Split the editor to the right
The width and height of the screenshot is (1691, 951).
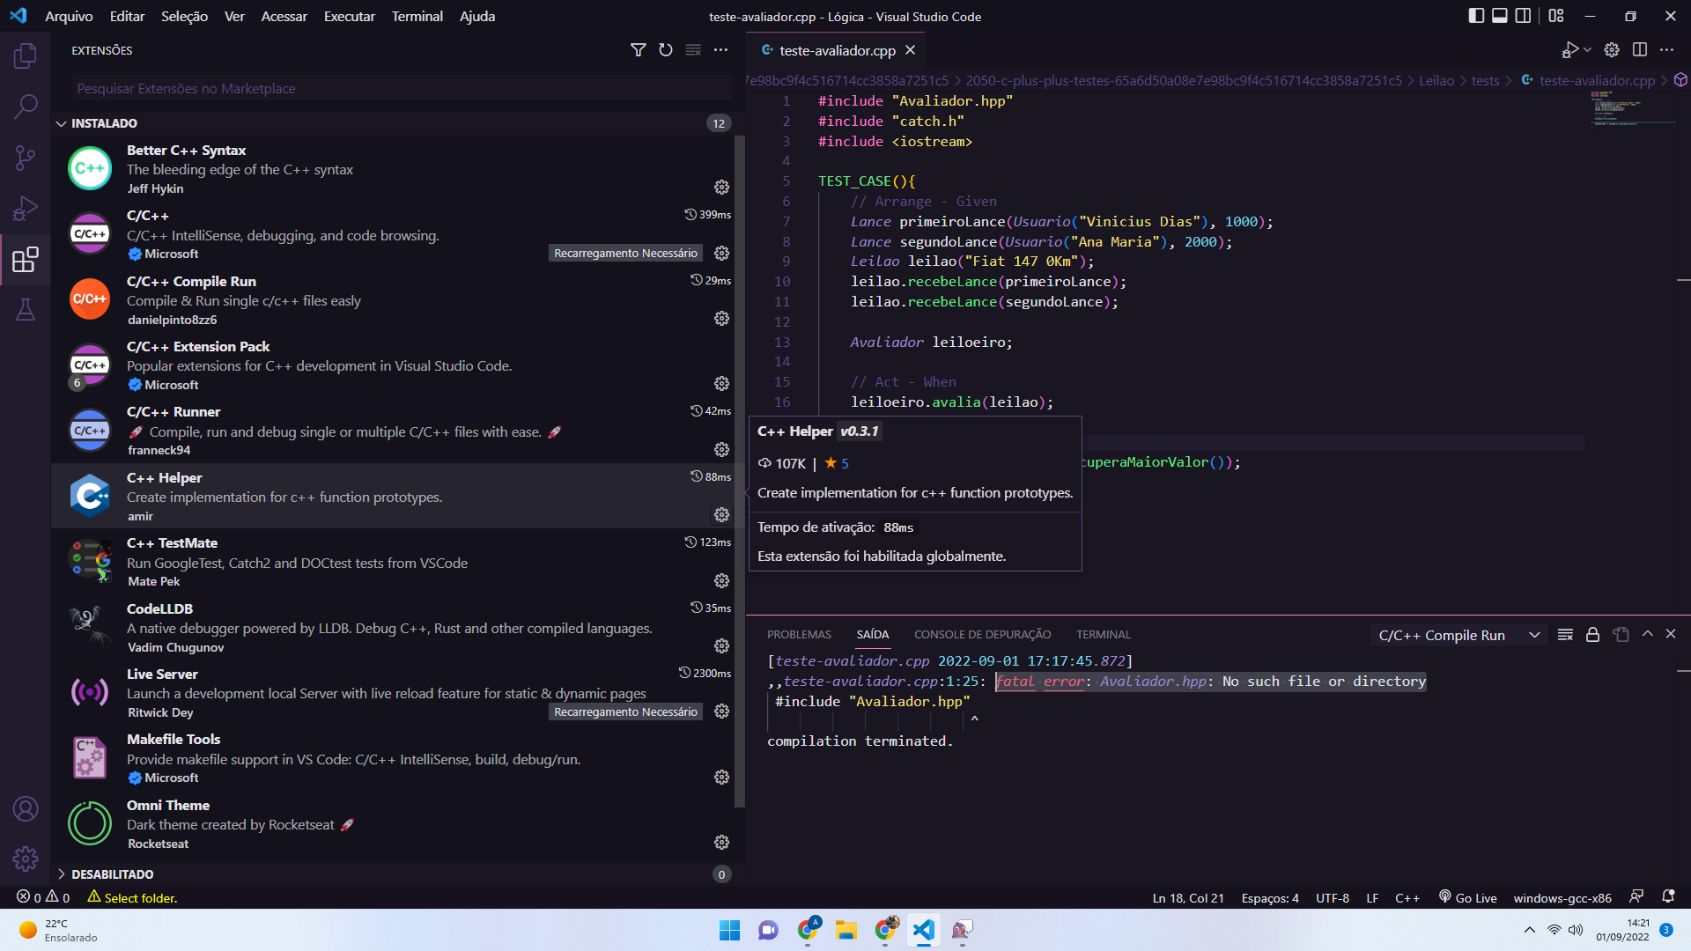[1639, 50]
